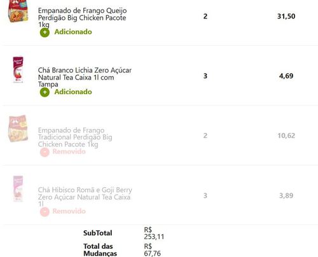Open the faded Chá Hibisco carton thumbnail
This screenshot has height=257, width=318.
(x=18, y=189)
